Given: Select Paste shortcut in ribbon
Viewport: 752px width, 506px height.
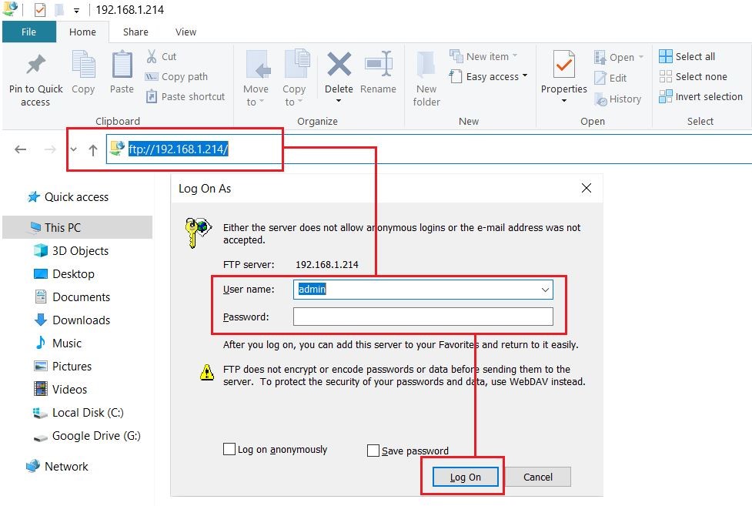Looking at the screenshot, I should click(x=185, y=96).
